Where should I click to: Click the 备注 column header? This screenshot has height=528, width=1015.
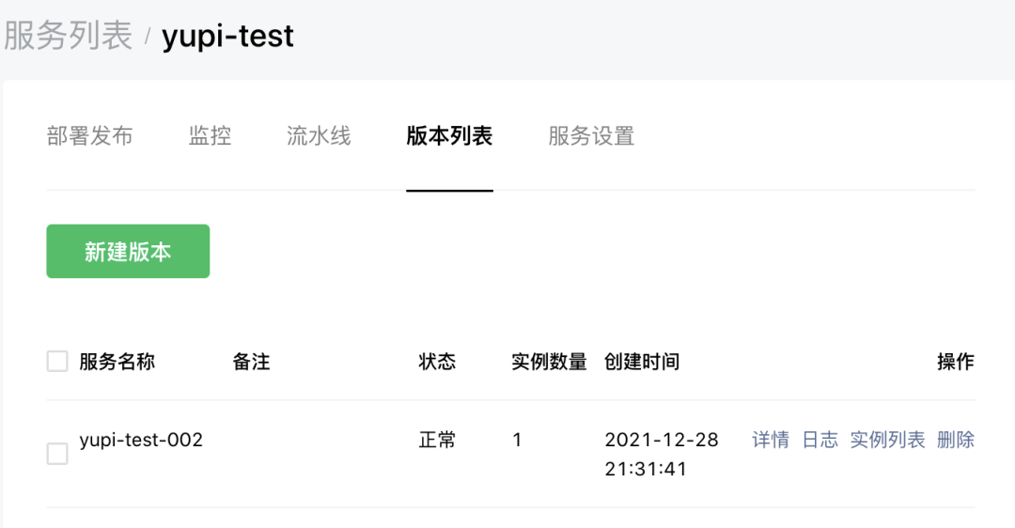(x=251, y=362)
